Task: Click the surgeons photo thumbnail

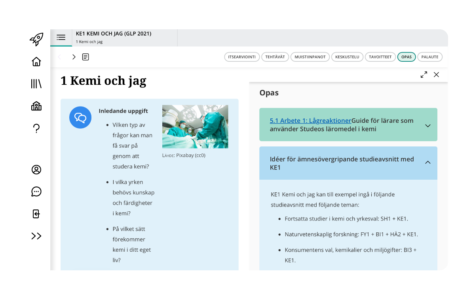Action: pos(195,127)
